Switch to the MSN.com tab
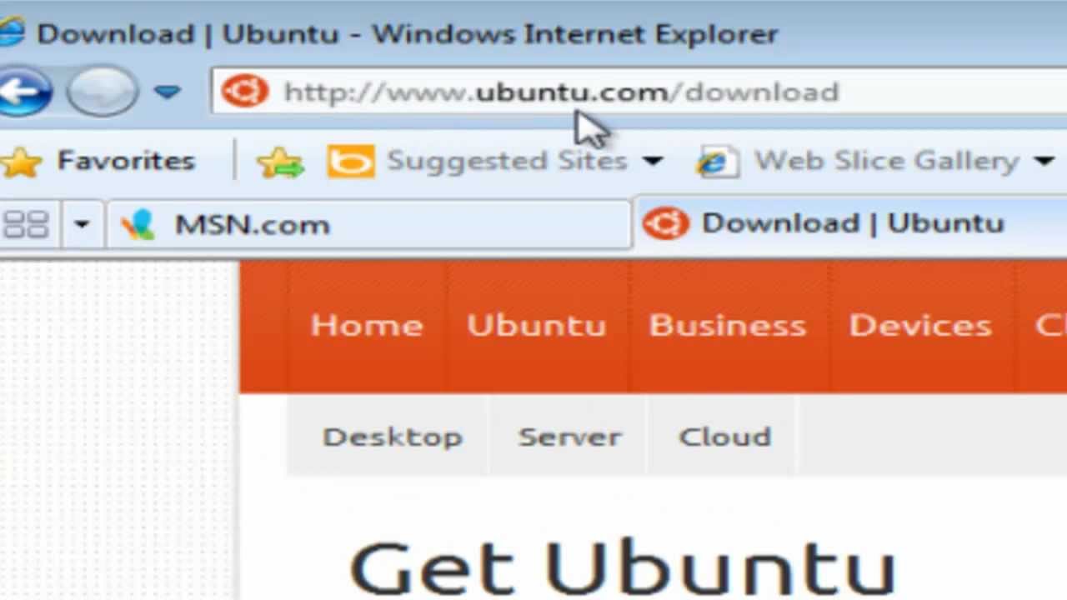Viewport: 1067px width, 600px height. (x=368, y=224)
